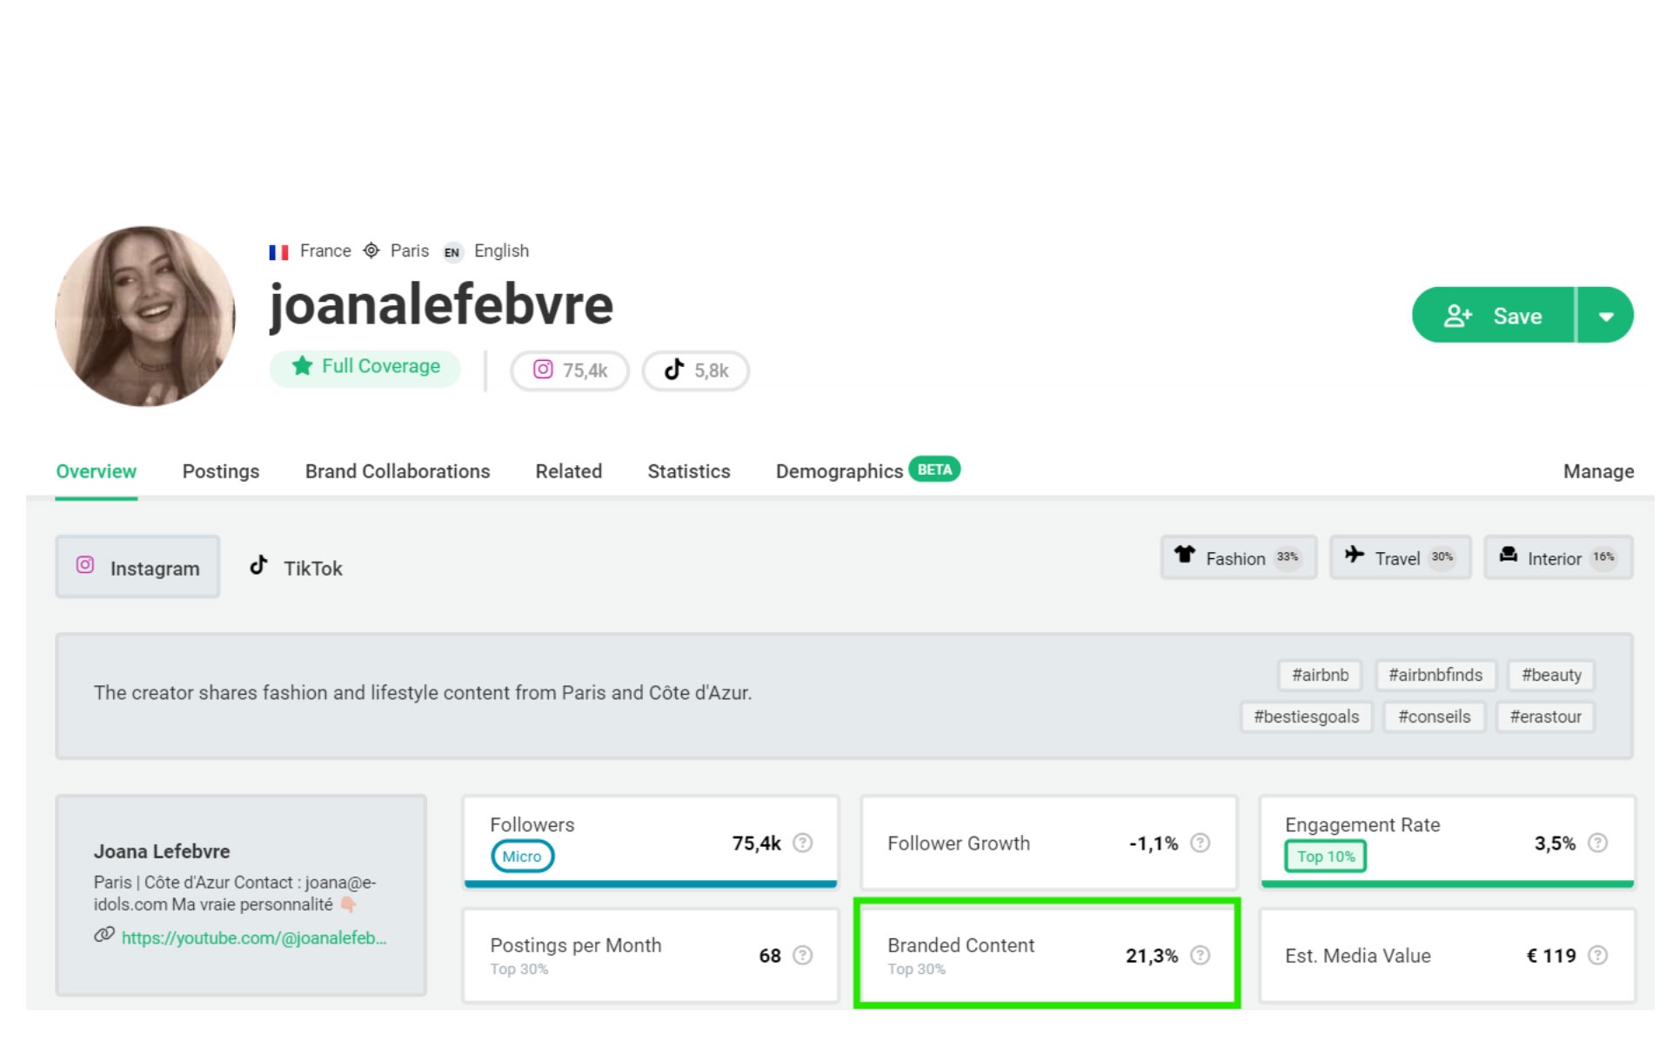The image size is (1679, 1040).
Task: Switch platform view to Instagram
Action: 137,568
